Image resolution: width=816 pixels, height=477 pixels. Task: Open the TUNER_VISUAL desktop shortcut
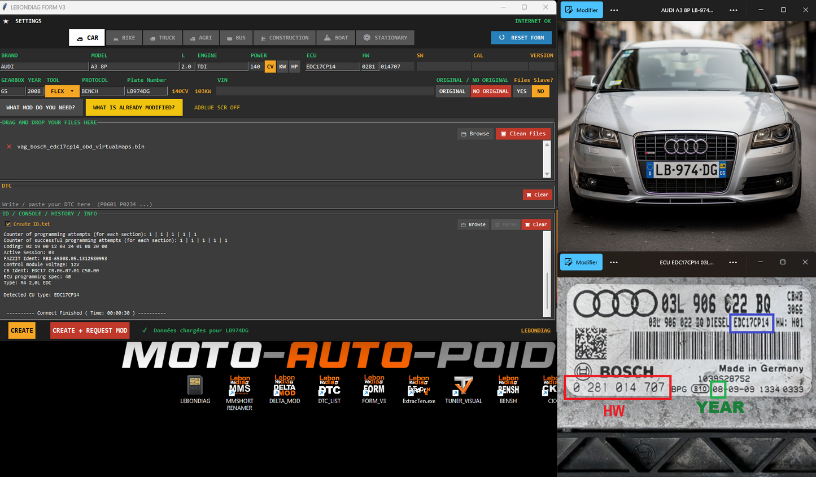click(464, 390)
